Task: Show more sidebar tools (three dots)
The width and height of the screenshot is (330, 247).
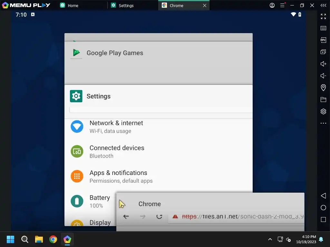Action: click(323, 123)
